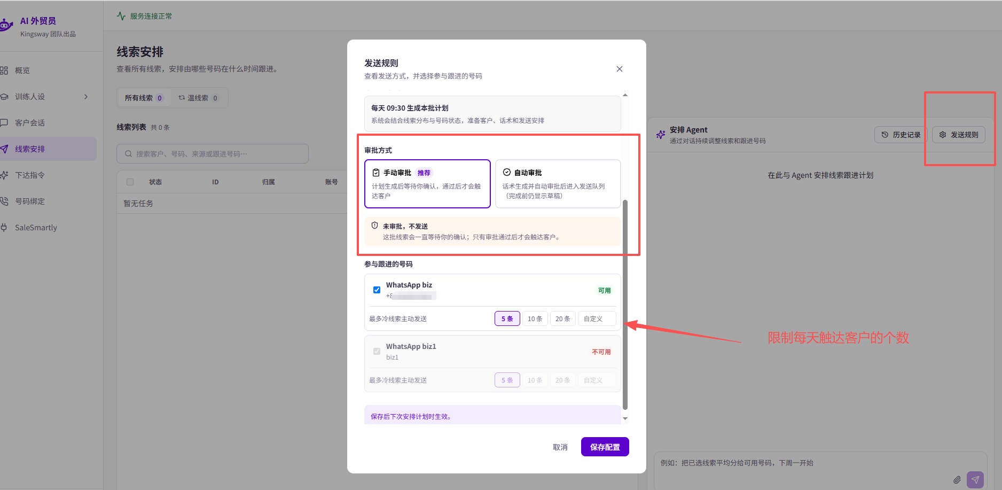This screenshot has height=490, width=1002.
Task: Choose 20 条 limit for WhatsApp biz
Action: (563, 318)
